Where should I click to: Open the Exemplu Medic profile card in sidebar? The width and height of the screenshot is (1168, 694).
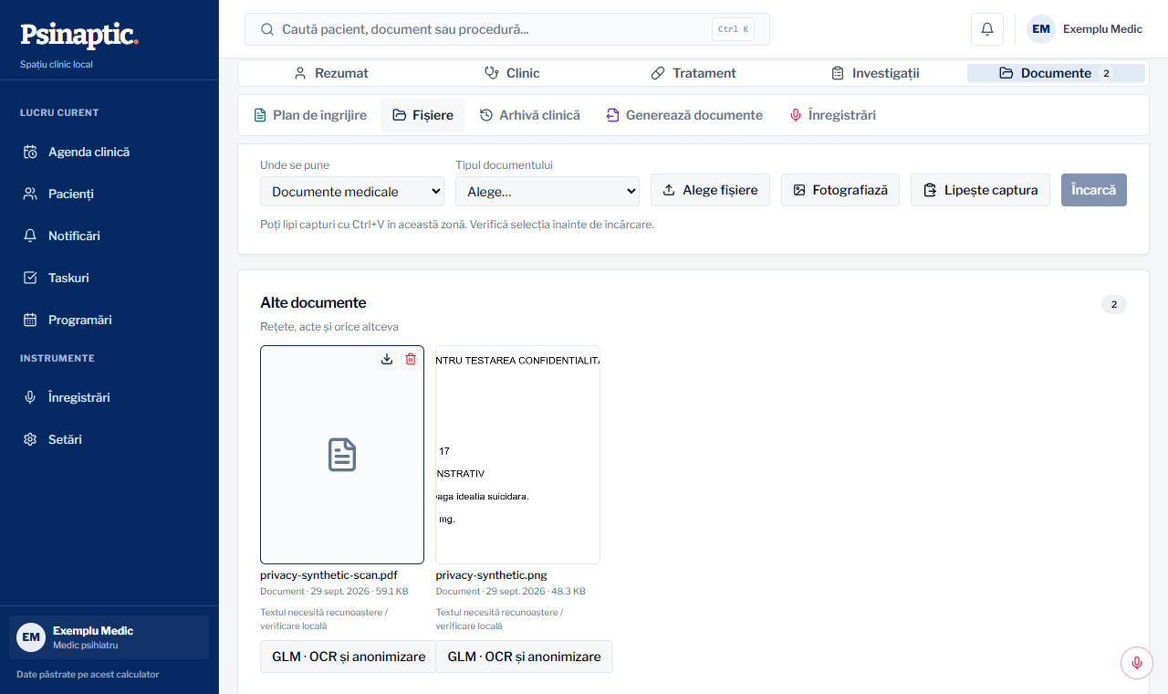[x=109, y=637]
